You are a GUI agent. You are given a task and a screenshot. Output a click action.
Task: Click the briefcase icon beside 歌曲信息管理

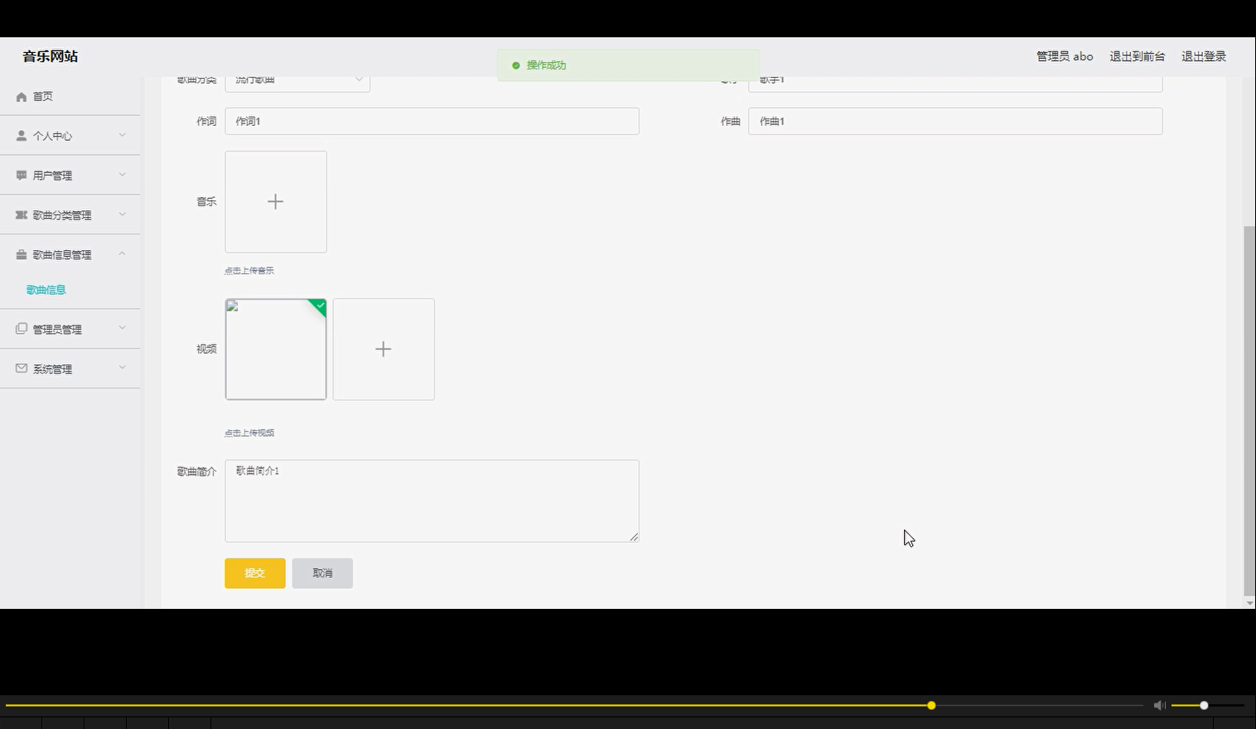click(22, 255)
